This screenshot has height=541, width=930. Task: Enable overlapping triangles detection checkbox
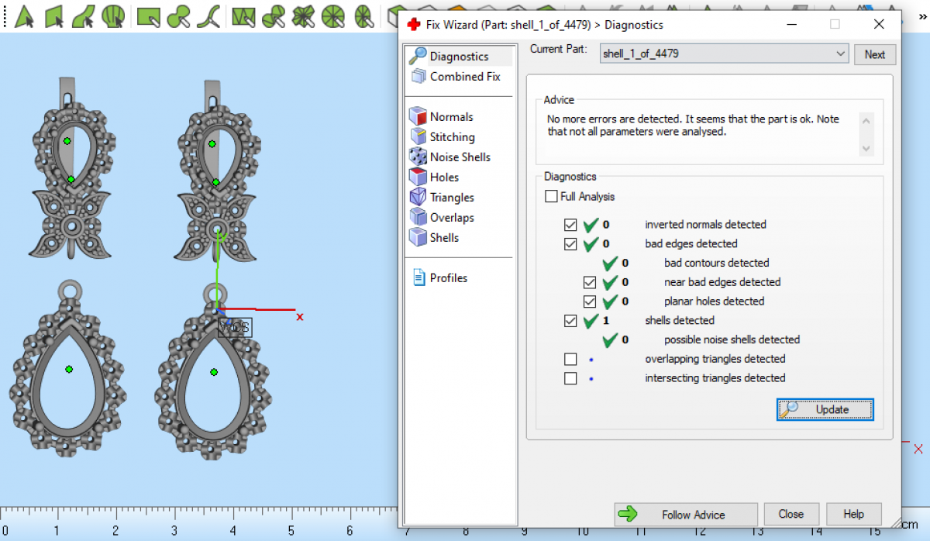click(x=571, y=359)
